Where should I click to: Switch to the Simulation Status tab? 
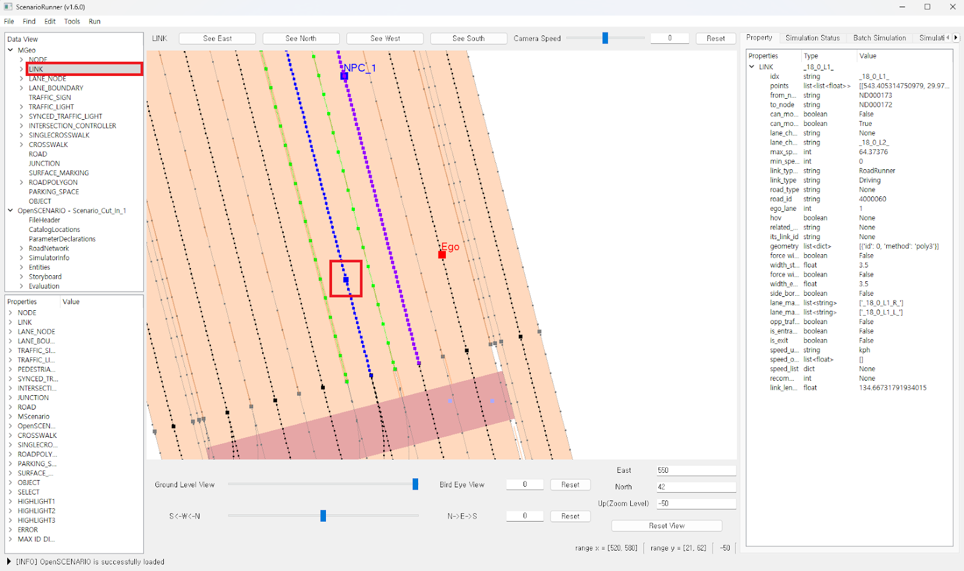[812, 38]
